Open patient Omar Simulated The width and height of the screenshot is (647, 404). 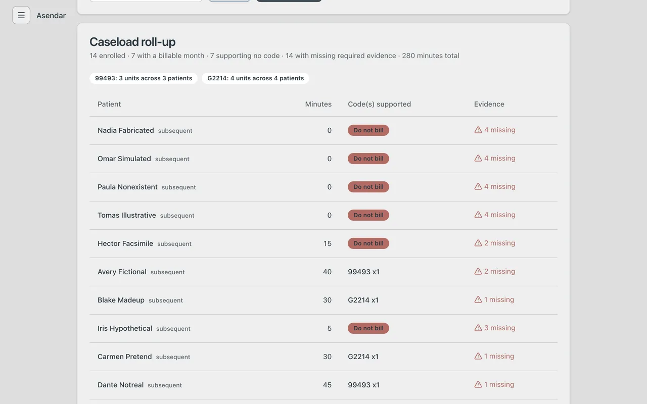click(x=124, y=159)
